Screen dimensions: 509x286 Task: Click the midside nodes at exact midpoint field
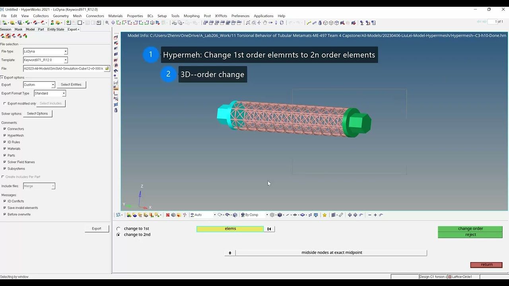332,253
